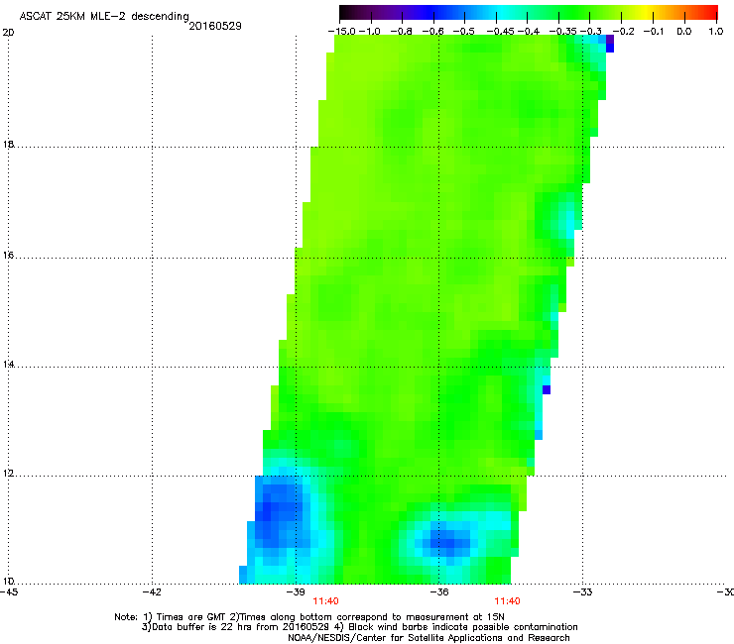Click the colorbar label 0.0
The width and height of the screenshot is (734, 644).
[684, 32]
